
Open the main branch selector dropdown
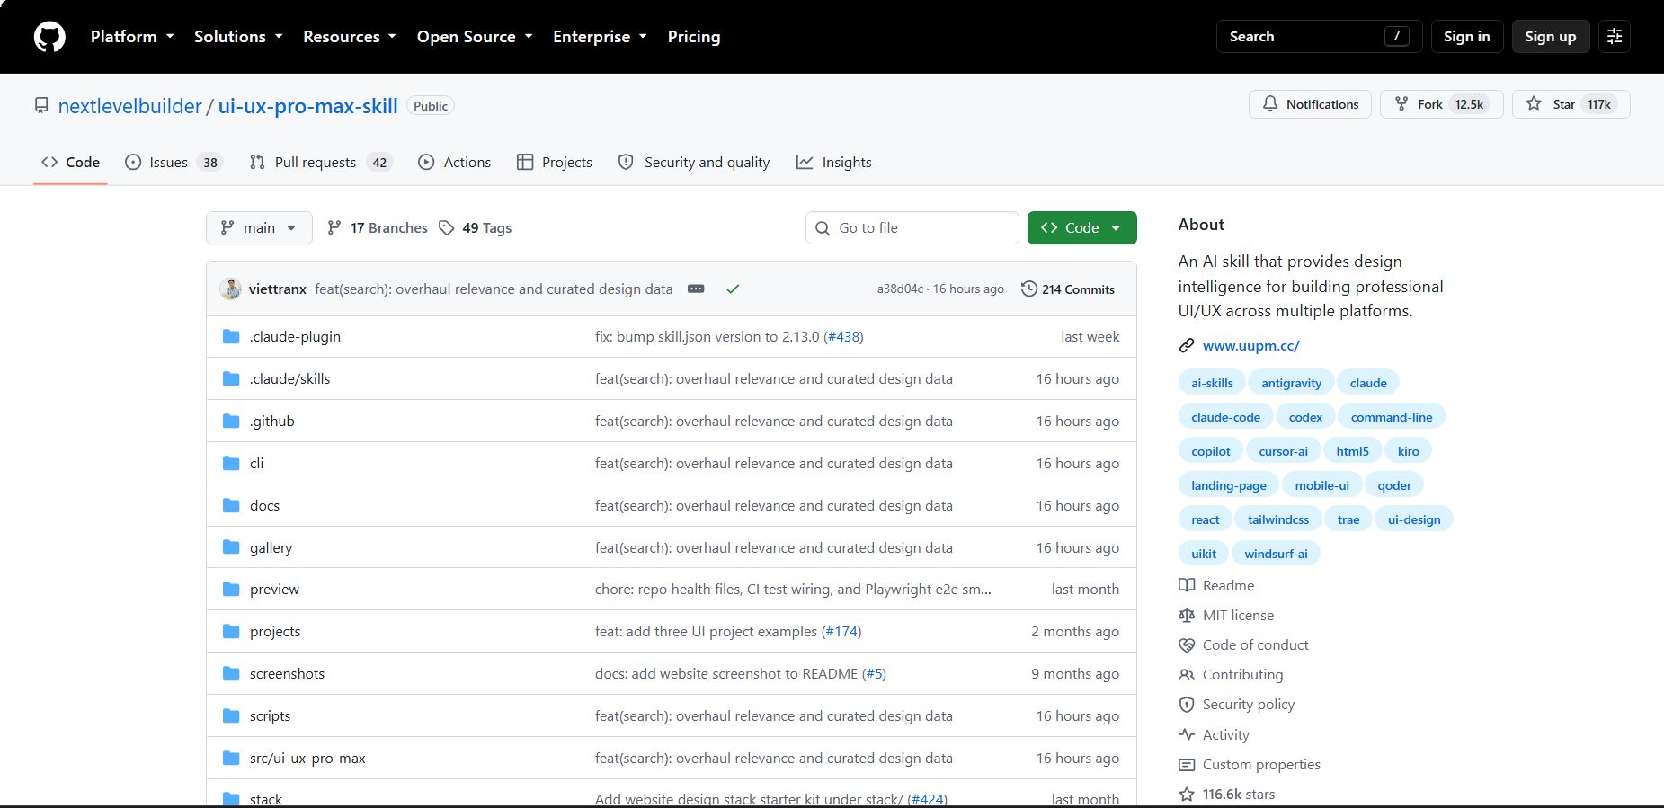(259, 228)
